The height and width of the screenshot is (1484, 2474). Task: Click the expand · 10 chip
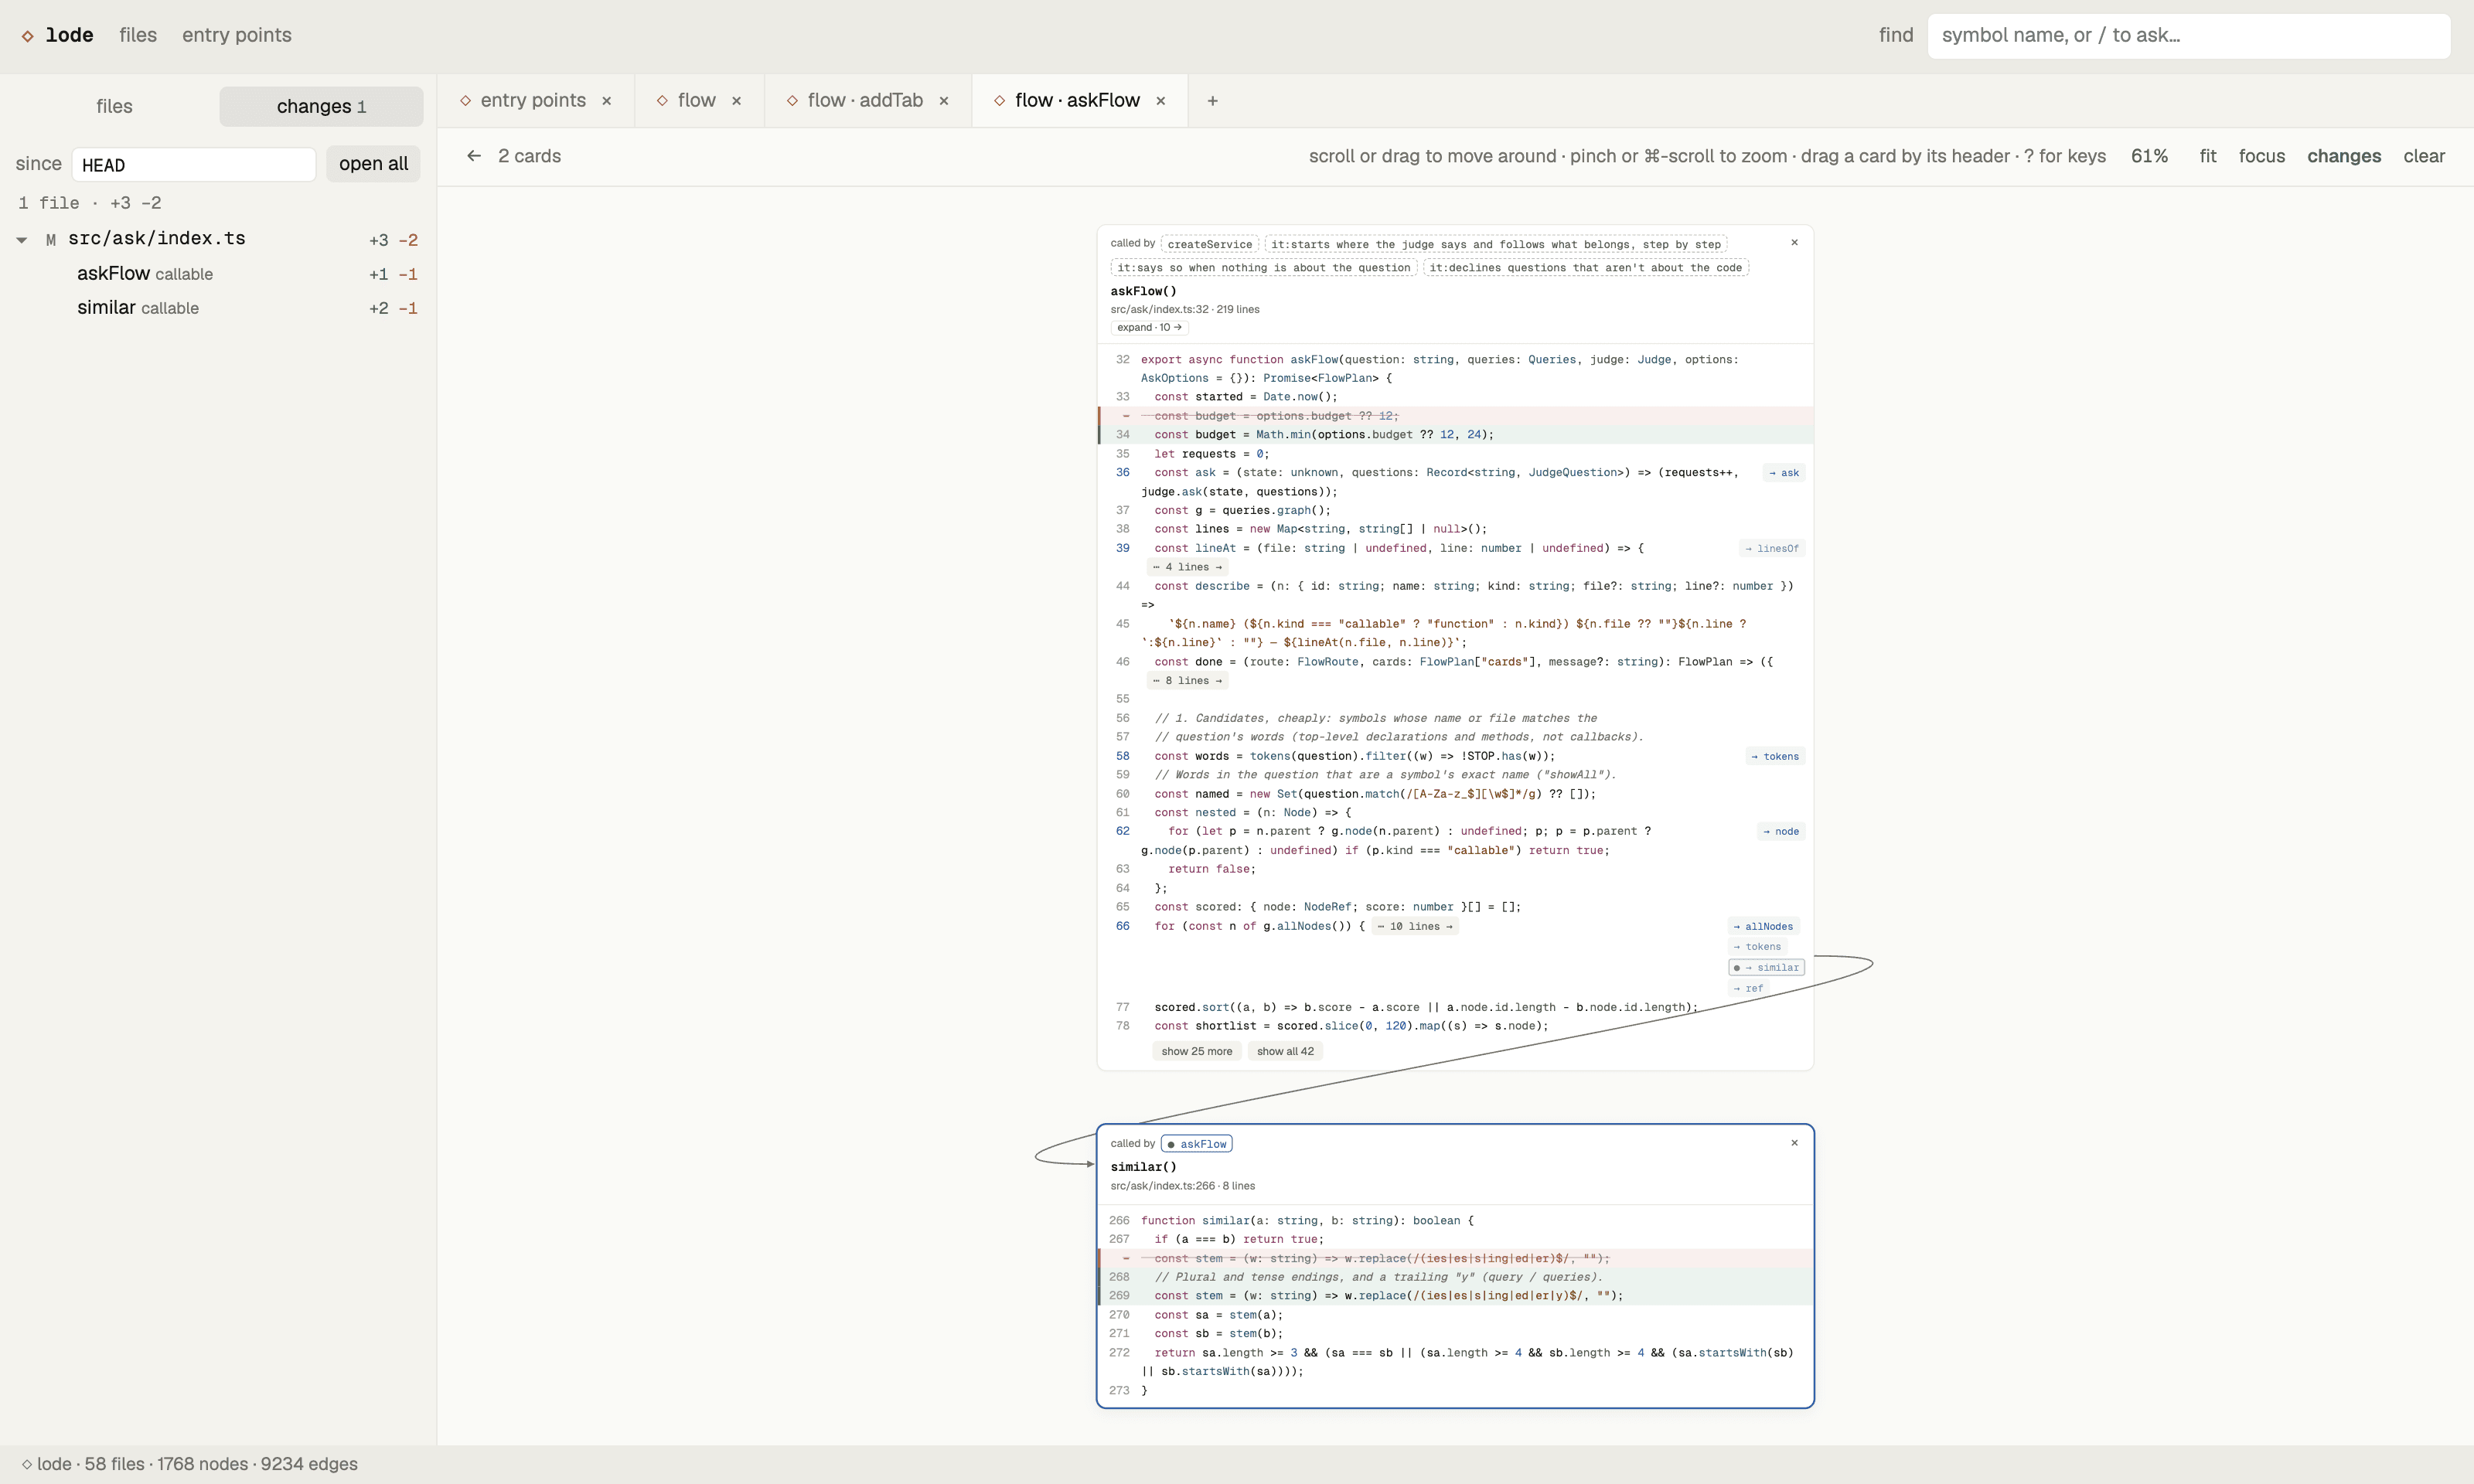point(1149,327)
